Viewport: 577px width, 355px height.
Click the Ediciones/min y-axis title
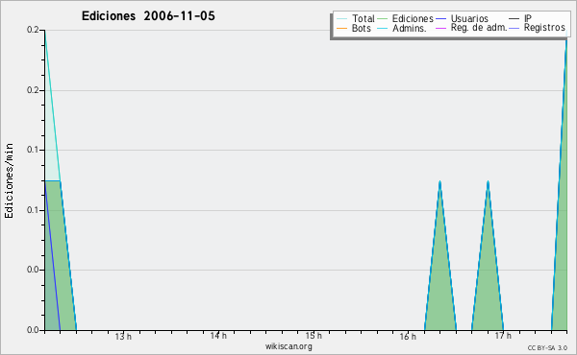point(9,180)
